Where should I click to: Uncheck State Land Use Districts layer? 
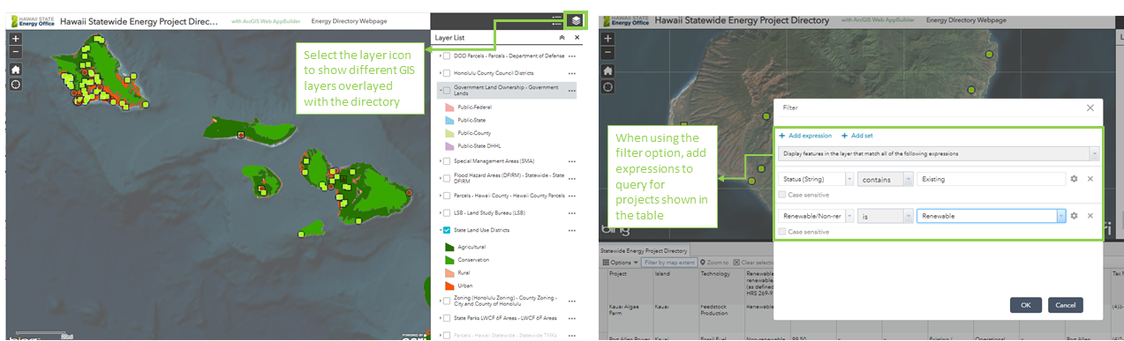(447, 230)
